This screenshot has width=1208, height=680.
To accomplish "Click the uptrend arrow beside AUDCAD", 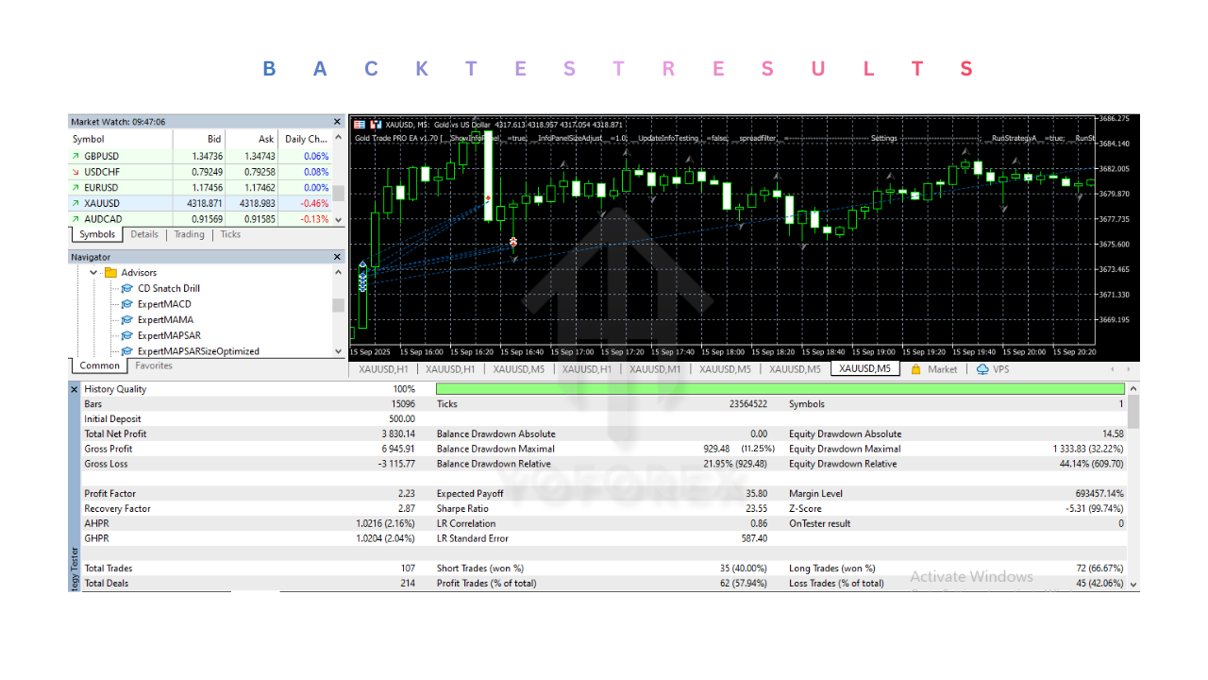I will (75, 218).
